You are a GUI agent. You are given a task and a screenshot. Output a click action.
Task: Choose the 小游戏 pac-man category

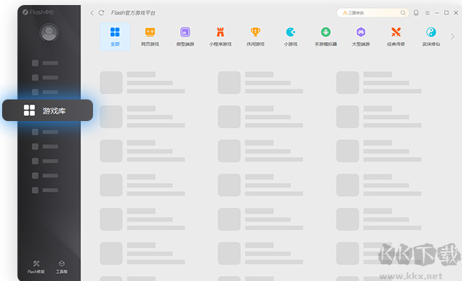click(290, 37)
